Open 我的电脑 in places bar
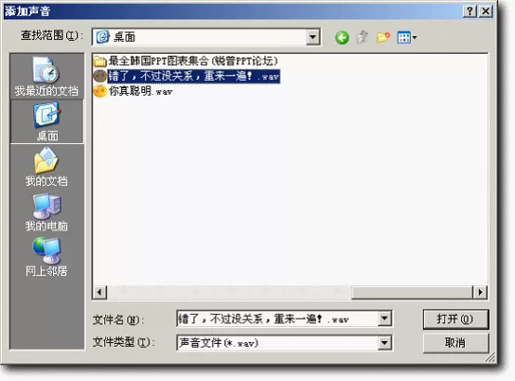Image resolution: width=515 pixels, height=381 pixels. (46, 212)
